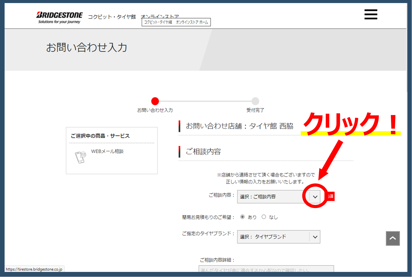
Task: Click the お問い合わせ入力 step label
Action: pos(155,110)
